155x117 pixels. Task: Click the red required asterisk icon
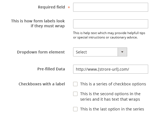coord(69,7)
